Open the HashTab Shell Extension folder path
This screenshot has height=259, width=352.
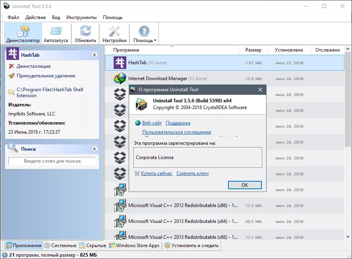pos(50,92)
